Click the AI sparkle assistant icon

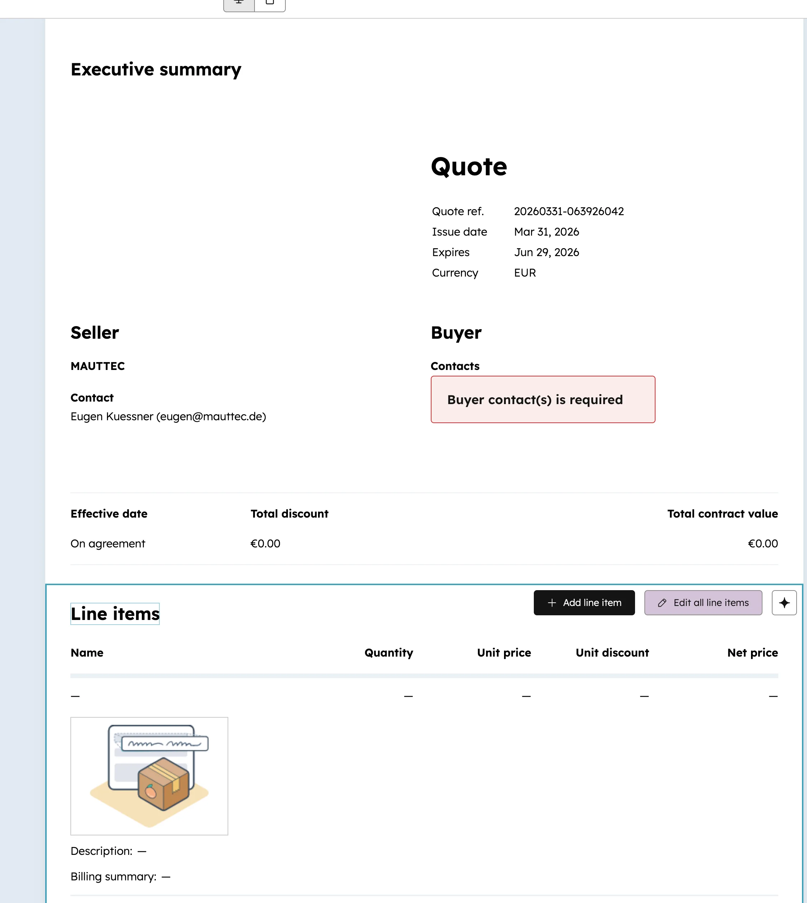point(784,603)
